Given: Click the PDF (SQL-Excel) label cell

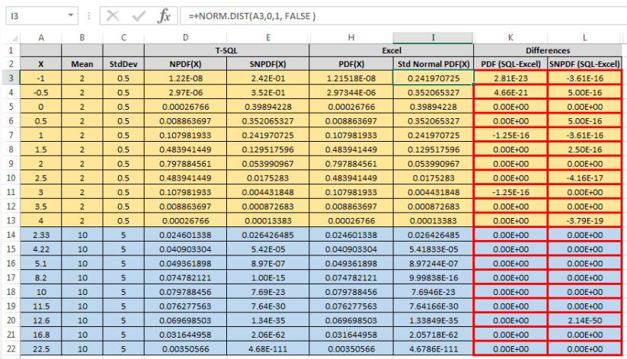Looking at the screenshot, I should coord(510,64).
